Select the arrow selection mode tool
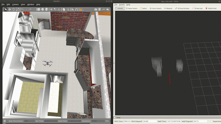 [6, 9]
